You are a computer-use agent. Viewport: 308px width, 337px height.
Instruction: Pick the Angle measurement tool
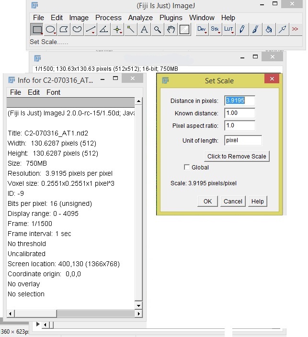104,30
